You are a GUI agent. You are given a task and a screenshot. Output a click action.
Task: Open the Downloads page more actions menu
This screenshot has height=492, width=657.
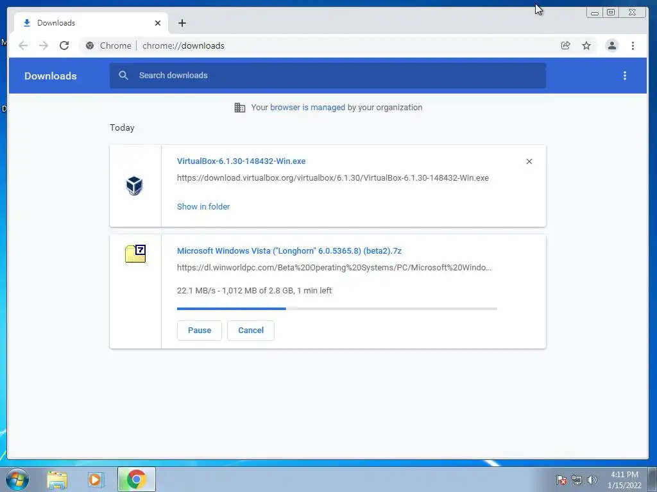625,76
